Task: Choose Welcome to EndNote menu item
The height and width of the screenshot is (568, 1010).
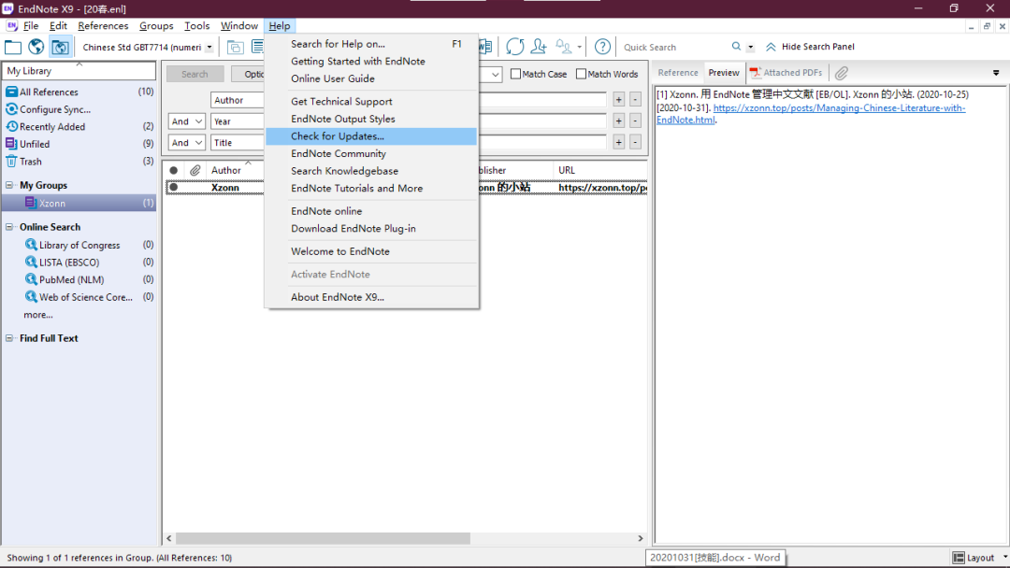Action: [x=371, y=251]
